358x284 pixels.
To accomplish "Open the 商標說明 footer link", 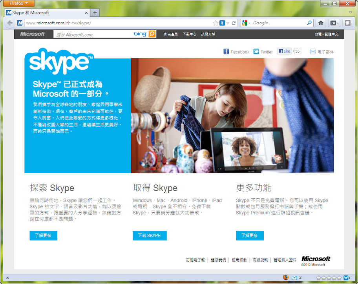I will pos(260,260).
